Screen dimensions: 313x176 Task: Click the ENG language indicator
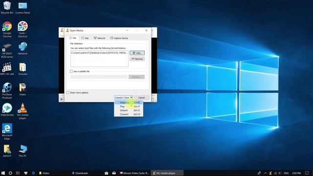pyautogui.click(x=286, y=173)
